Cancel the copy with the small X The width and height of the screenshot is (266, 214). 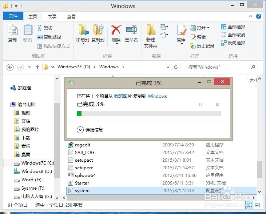(217, 105)
